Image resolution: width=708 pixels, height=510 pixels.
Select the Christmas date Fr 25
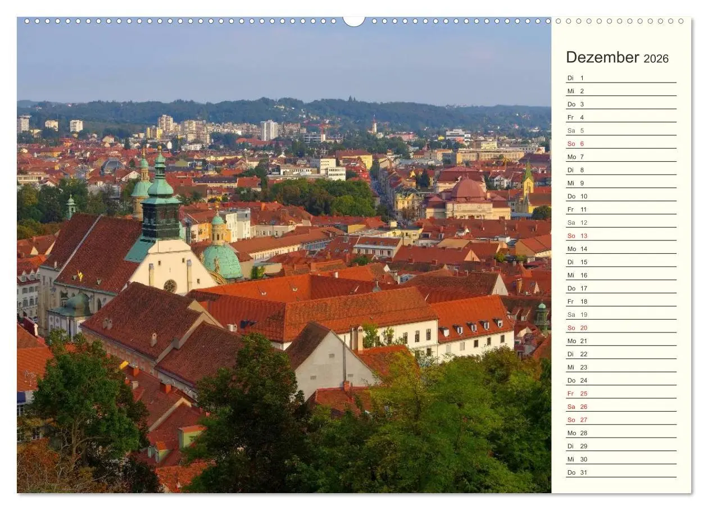(x=575, y=394)
